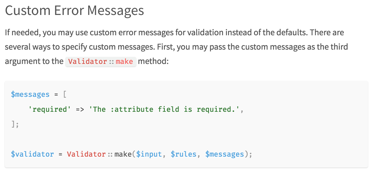Click the $validator variable in code
374x171 pixels.
32,155
